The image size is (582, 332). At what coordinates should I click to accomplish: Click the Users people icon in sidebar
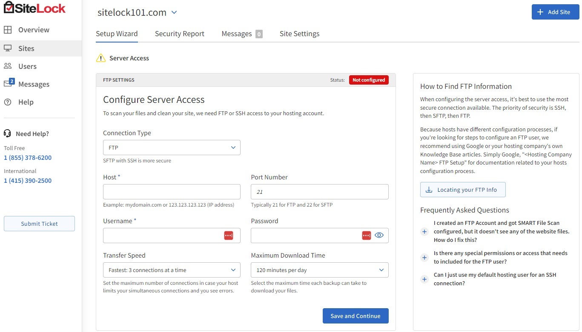(x=8, y=66)
